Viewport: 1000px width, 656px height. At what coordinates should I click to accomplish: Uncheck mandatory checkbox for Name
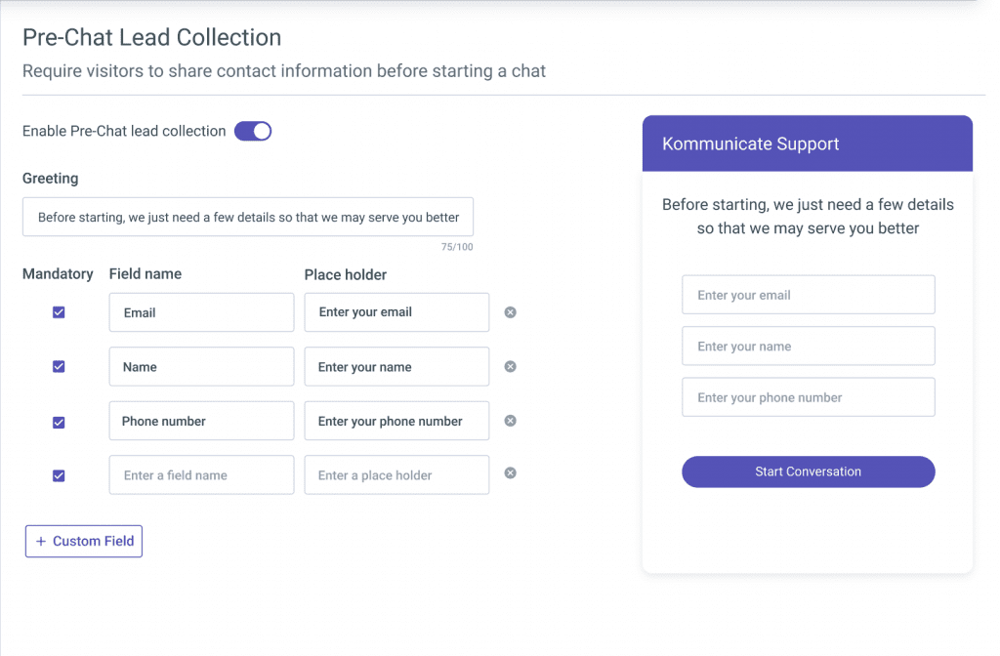point(59,367)
